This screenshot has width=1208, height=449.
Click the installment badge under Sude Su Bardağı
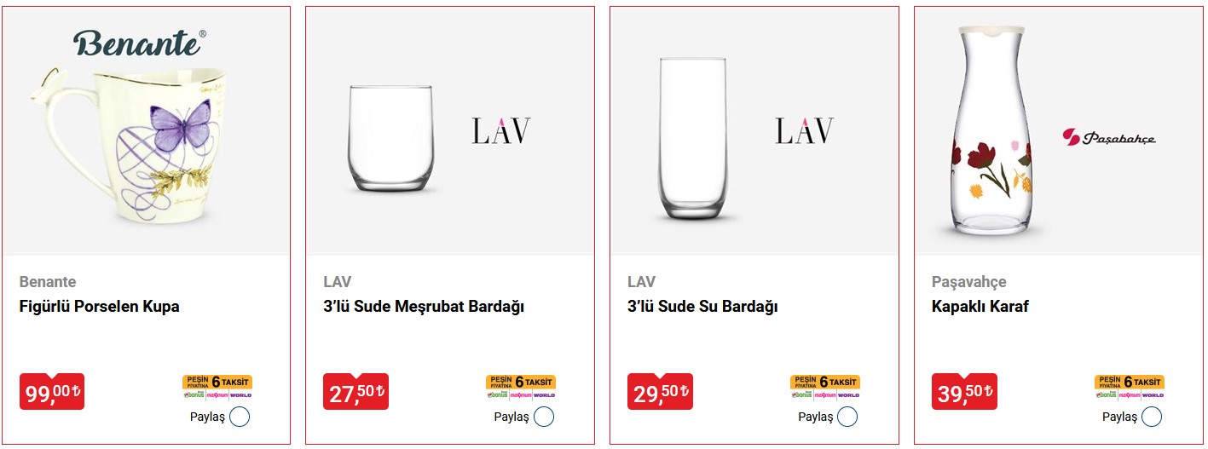click(x=825, y=387)
